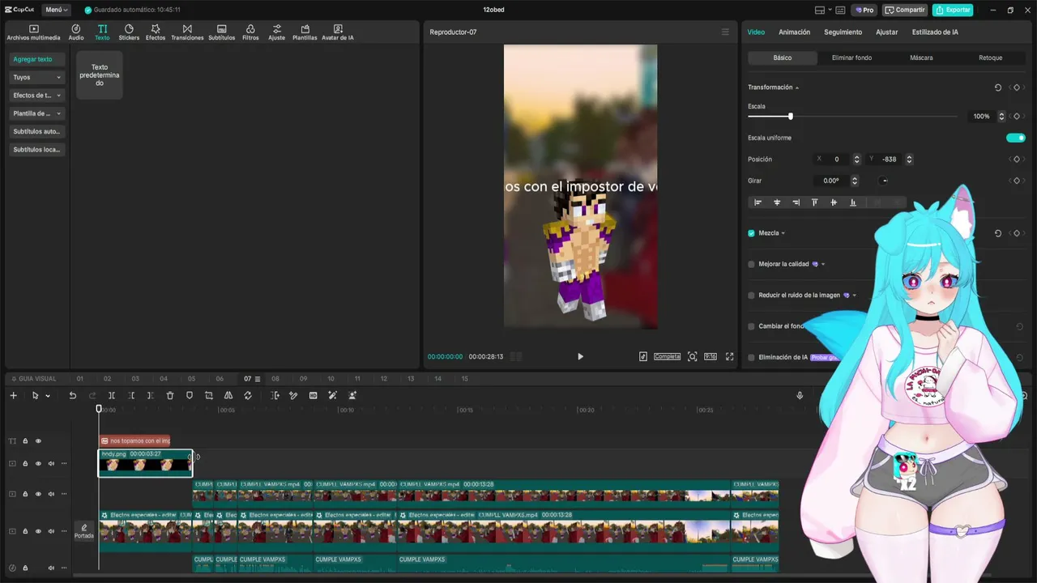Screen dimensions: 1037x583
Task: Align clip to the left edge
Action: click(757, 202)
